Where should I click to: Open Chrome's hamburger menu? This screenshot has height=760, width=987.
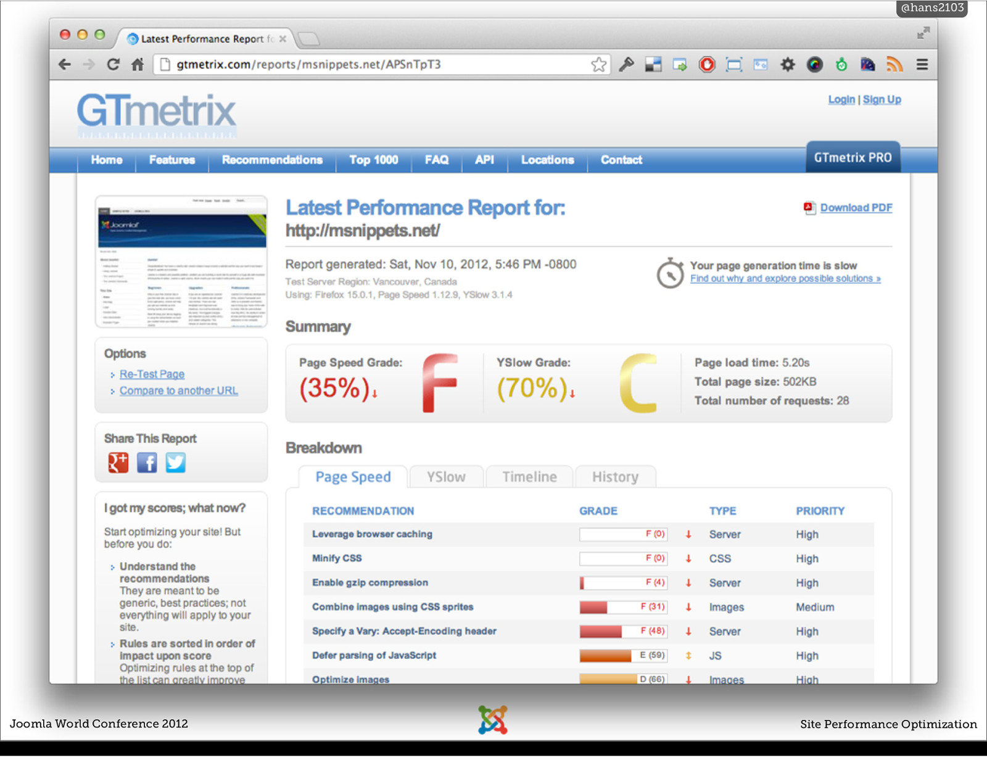[x=922, y=64]
